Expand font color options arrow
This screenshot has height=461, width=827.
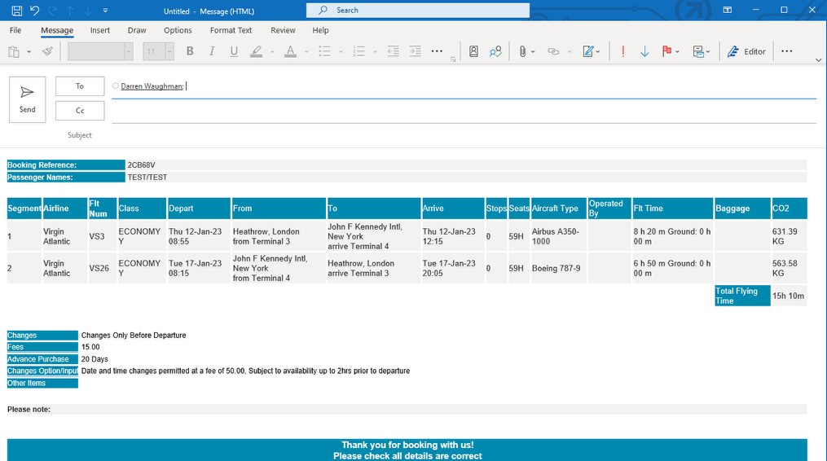306,51
